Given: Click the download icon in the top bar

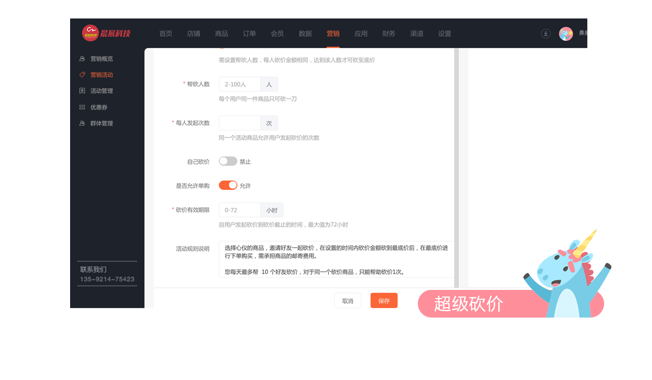Looking at the screenshot, I should (546, 34).
